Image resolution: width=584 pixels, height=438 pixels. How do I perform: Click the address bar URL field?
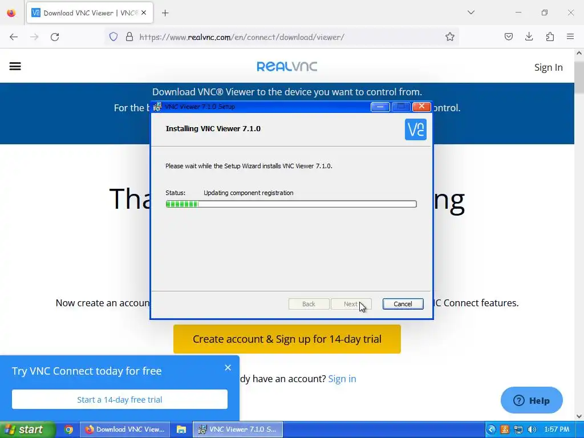(x=283, y=37)
